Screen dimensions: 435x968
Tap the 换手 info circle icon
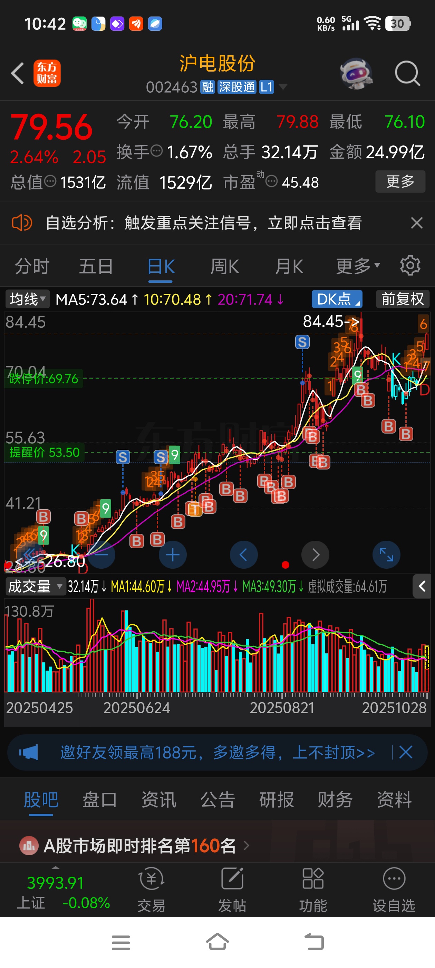(x=156, y=151)
